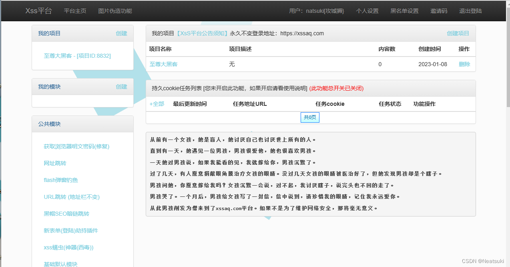Open the xss蠕虫(神器(西毒)) module
This screenshot has width=510, height=267.
point(68,247)
